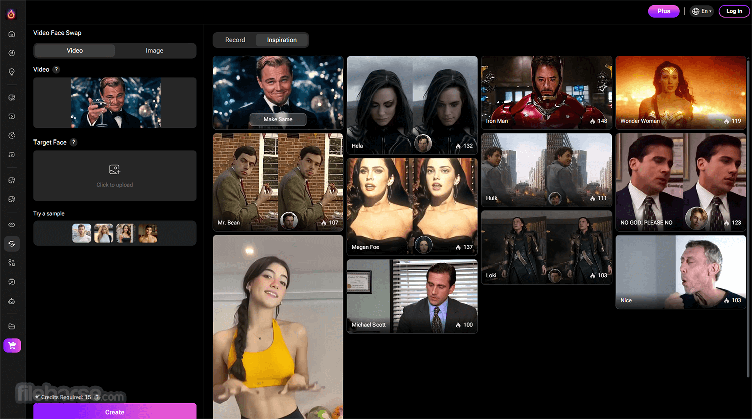This screenshot has width=752, height=419.
Task: Click the Video help question mark
Action: 56,70
